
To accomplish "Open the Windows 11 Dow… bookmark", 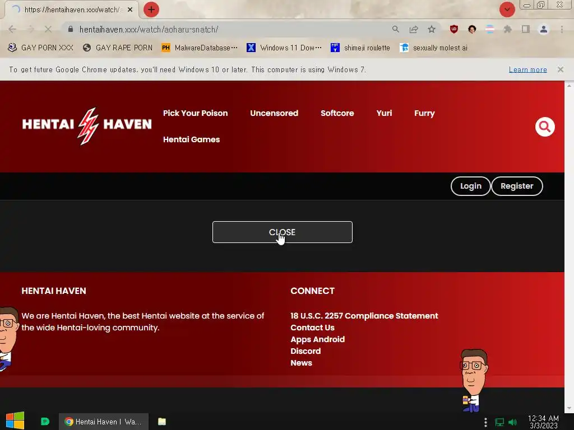I will [x=284, y=48].
